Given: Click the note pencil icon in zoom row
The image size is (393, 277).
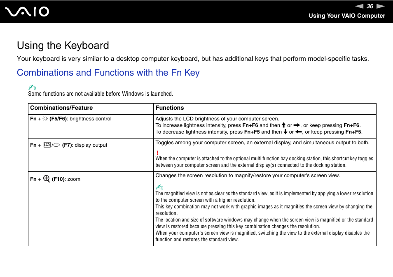Looking at the screenshot, I should click(159, 187).
